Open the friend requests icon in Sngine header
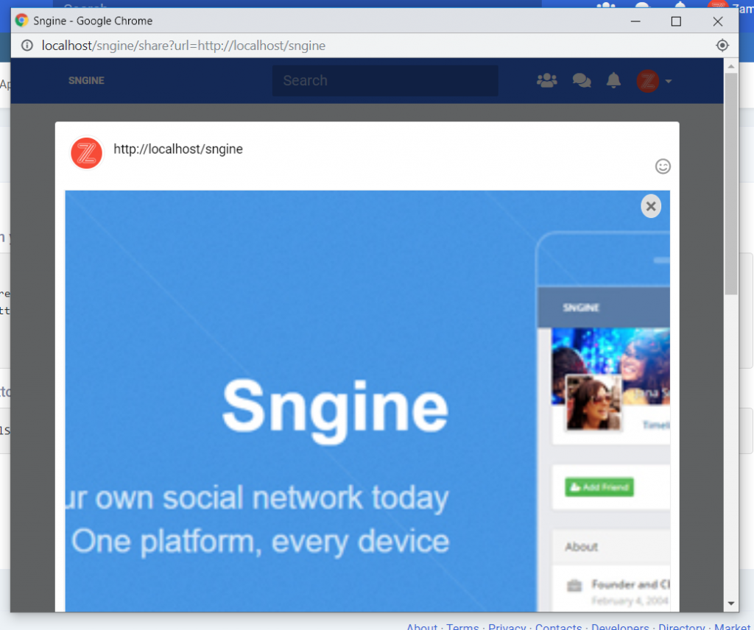 coord(547,80)
